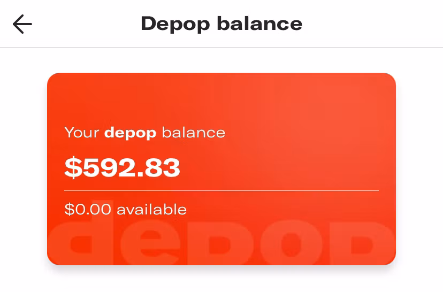Click the white divider line on card
Viewport: 443px width, 292px height.
[x=222, y=190]
